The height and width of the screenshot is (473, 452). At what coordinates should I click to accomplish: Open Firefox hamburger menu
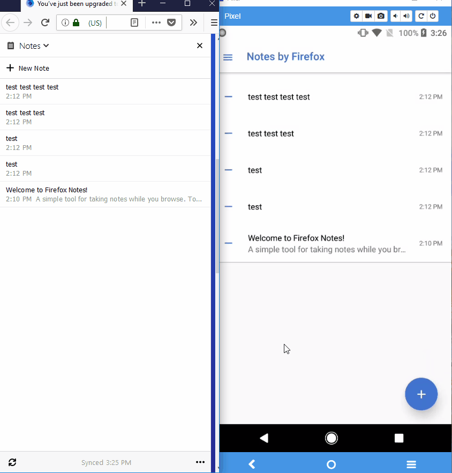tap(214, 22)
